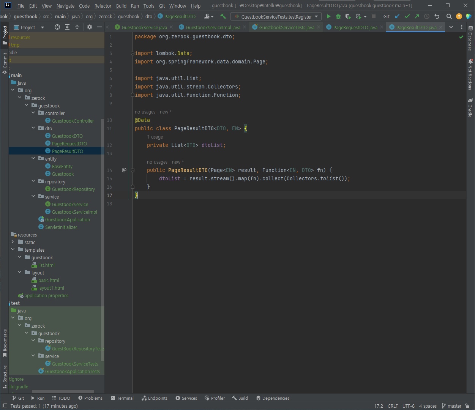Click the Project panel horizontal scrollbar

point(63,391)
